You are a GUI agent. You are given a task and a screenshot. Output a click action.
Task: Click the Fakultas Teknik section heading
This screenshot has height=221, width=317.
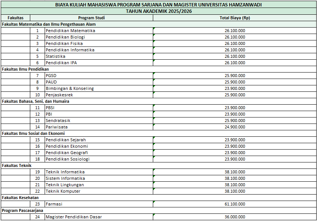coord(17,165)
